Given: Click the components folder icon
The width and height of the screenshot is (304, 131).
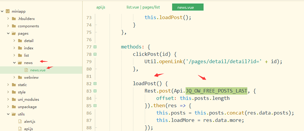Looking at the screenshot, I should 14,26.
